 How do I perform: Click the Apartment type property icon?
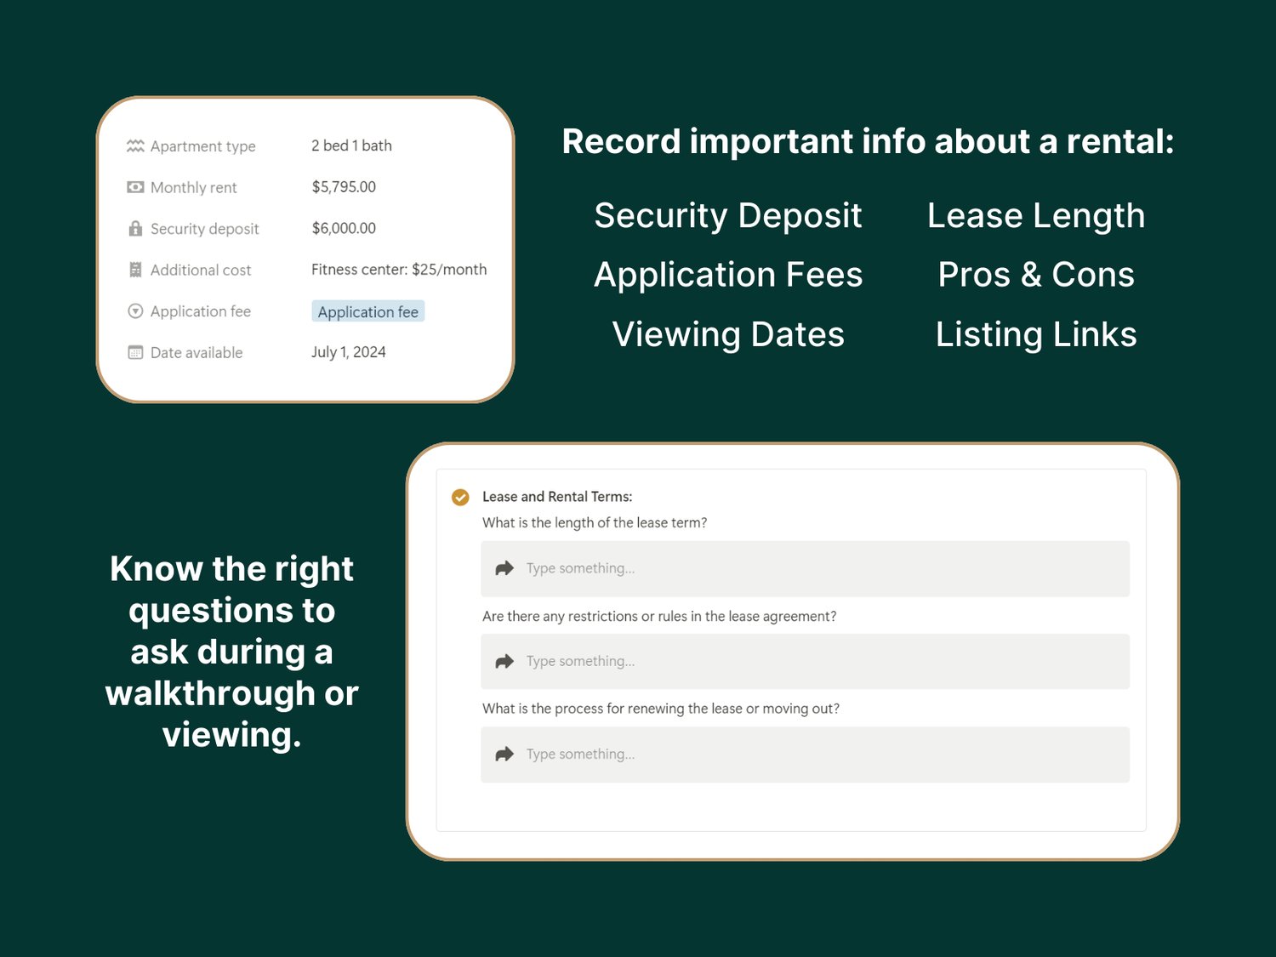pos(135,145)
